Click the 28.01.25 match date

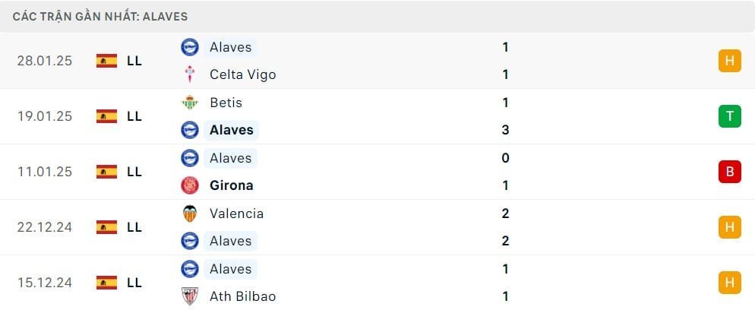(44, 61)
